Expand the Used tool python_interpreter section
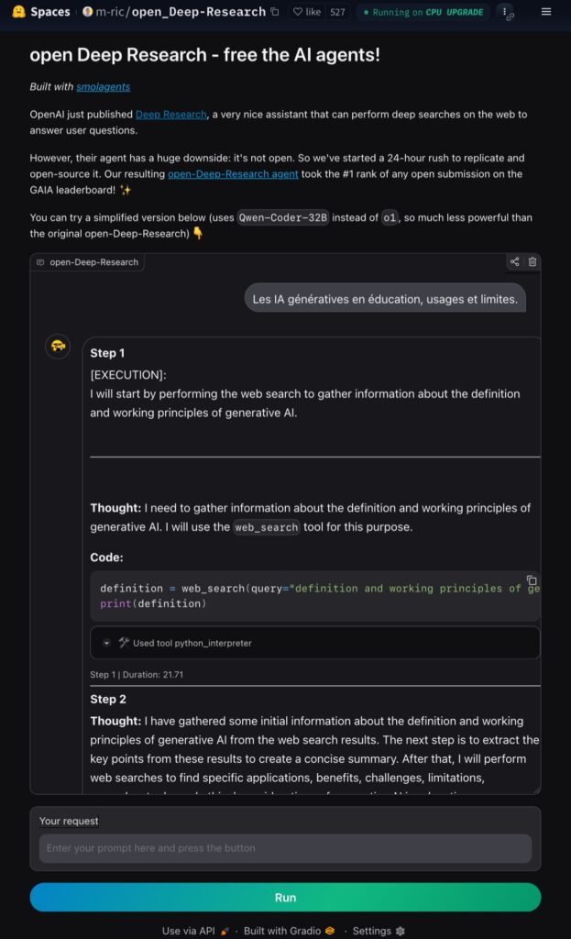Viewport: 571px width, 939px height. [x=107, y=643]
